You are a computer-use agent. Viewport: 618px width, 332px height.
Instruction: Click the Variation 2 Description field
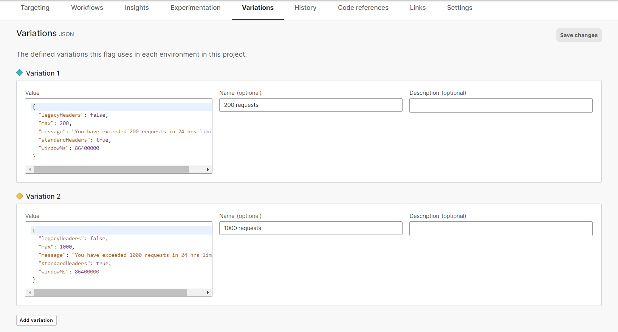(x=501, y=229)
